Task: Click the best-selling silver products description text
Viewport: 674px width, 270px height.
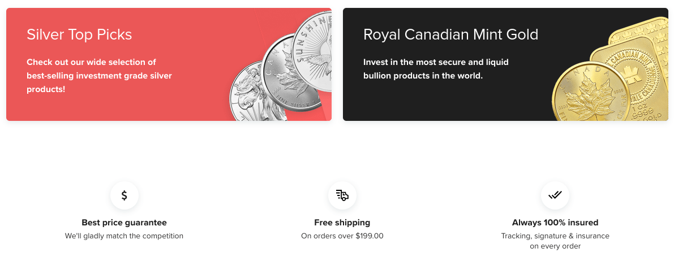Action: click(99, 76)
